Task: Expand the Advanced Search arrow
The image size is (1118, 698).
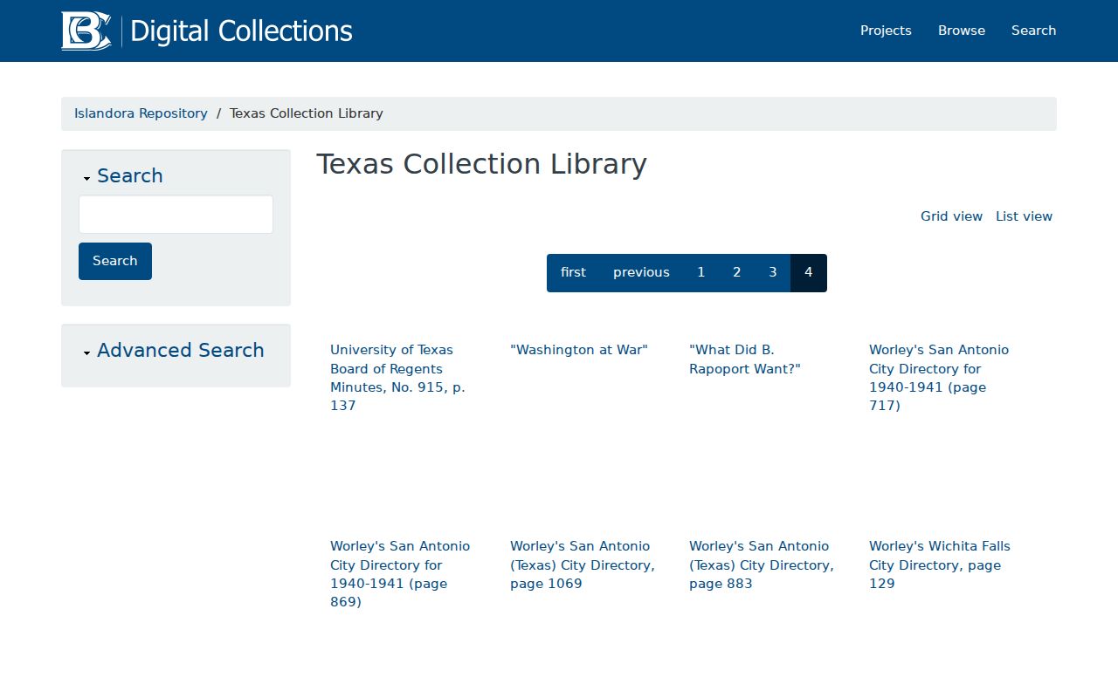Action: (x=87, y=353)
